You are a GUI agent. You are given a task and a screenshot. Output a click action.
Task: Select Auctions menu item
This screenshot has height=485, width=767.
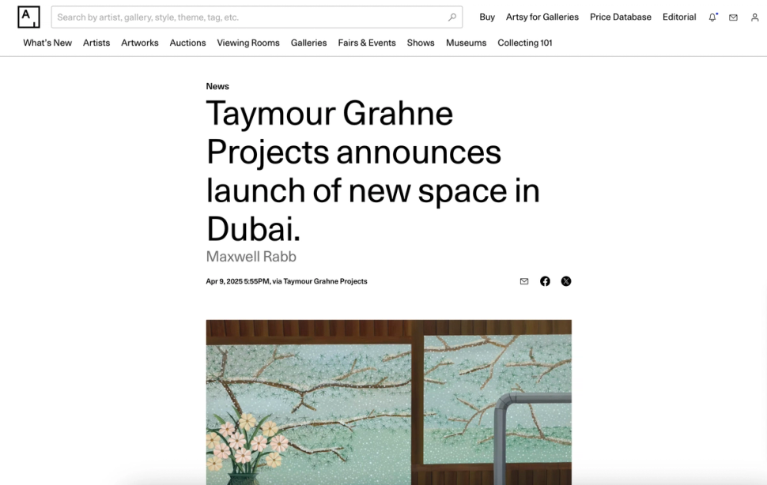tap(188, 43)
